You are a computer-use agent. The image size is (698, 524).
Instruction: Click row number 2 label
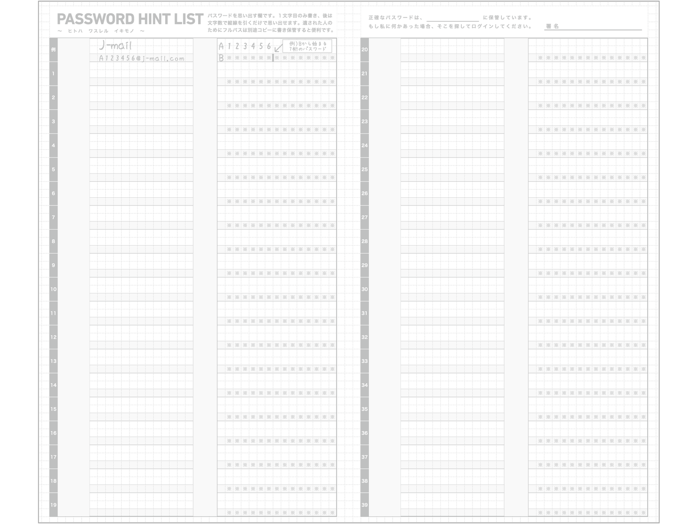click(x=53, y=98)
